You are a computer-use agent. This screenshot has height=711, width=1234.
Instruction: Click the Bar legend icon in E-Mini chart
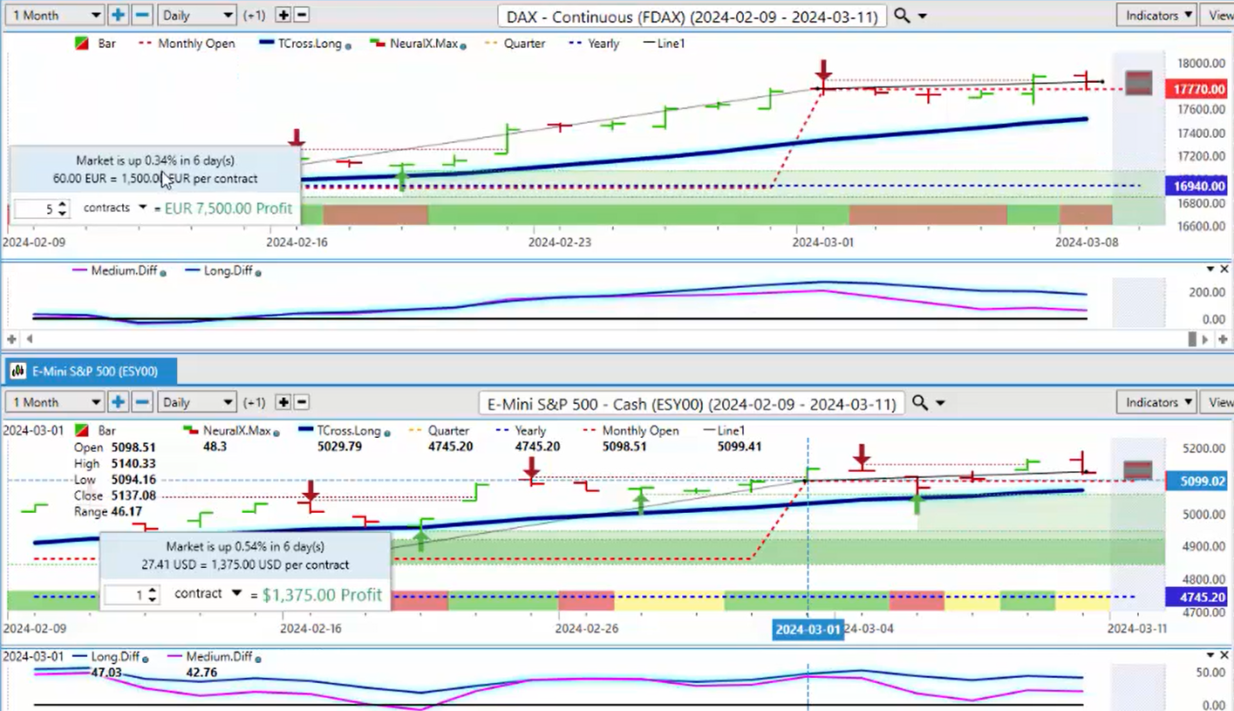pyautogui.click(x=81, y=431)
